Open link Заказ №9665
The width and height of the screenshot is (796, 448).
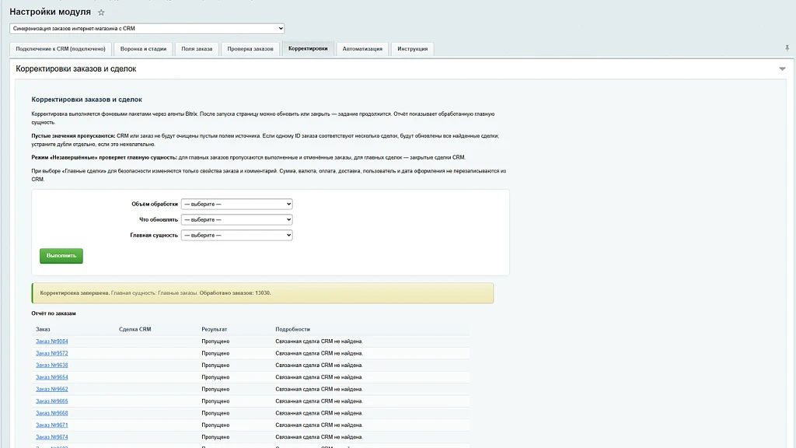tap(52, 401)
